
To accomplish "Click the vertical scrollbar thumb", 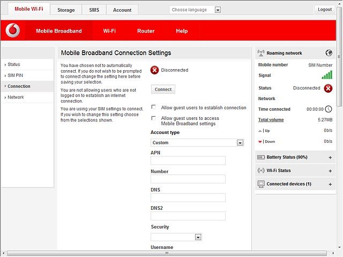I will [x=339, y=56].
